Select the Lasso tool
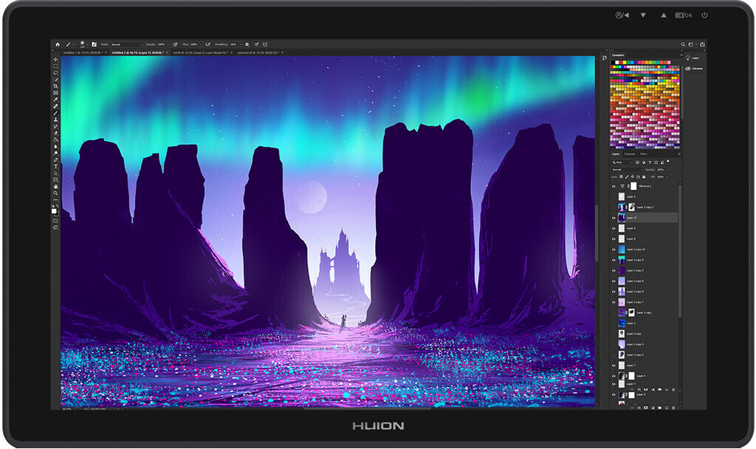 (x=55, y=73)
